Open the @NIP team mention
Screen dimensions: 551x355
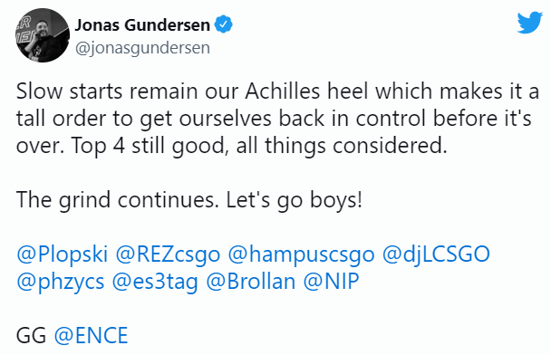point(331,282)
